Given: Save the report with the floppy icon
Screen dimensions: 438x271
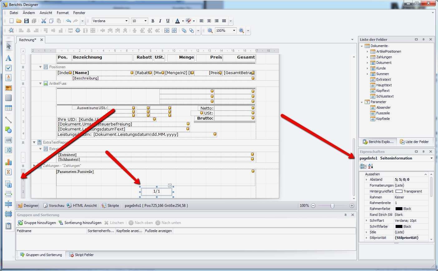Looking at the screenshot, I should (27, 21).
